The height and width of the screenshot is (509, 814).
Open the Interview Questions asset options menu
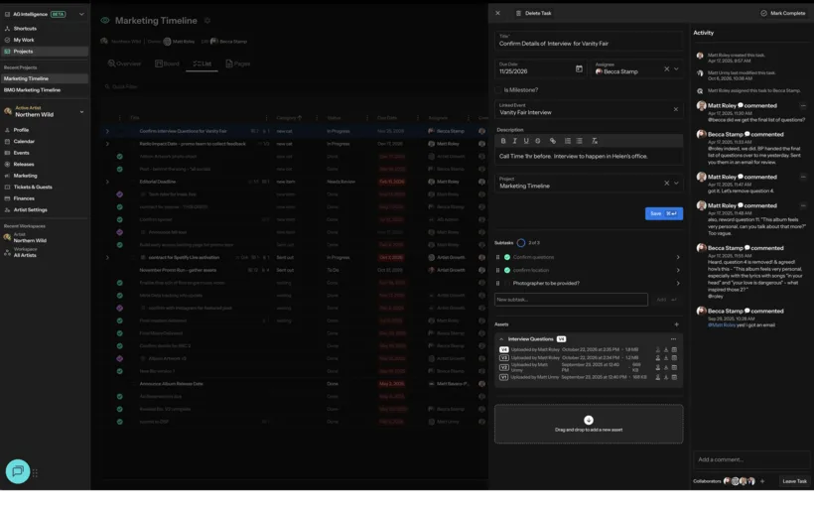point(673,339)
